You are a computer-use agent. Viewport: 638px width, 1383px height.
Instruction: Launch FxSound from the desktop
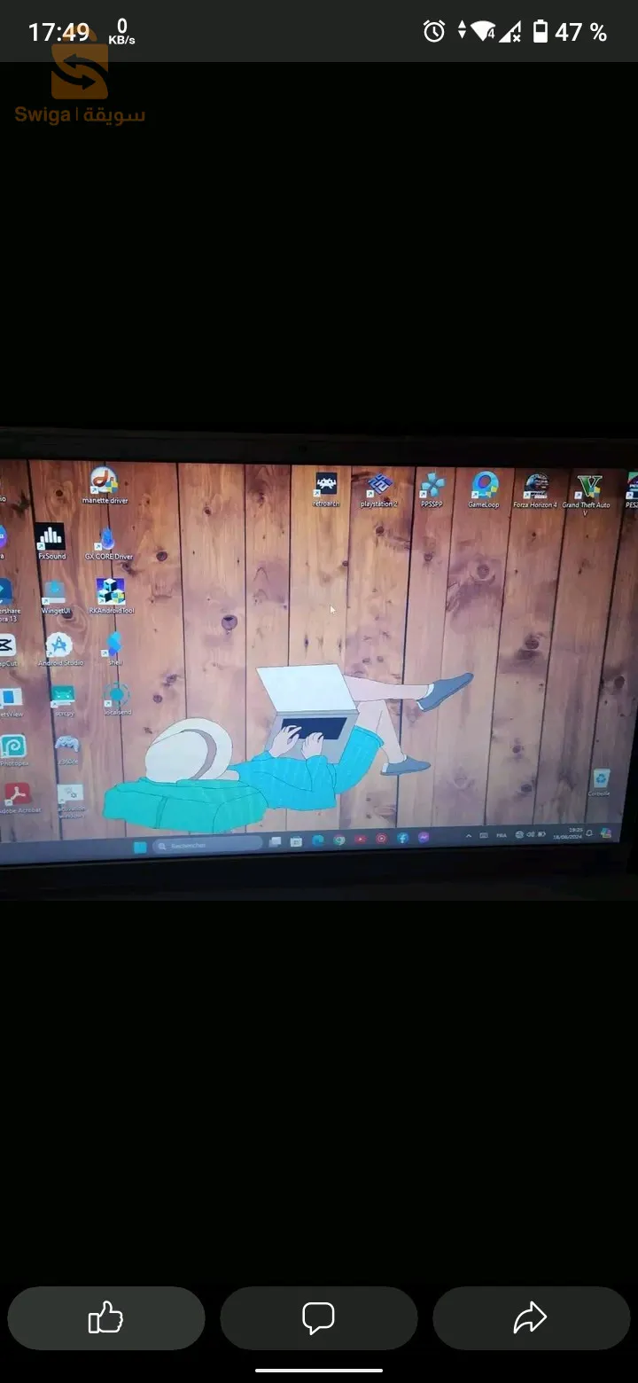tap(51, 539)
